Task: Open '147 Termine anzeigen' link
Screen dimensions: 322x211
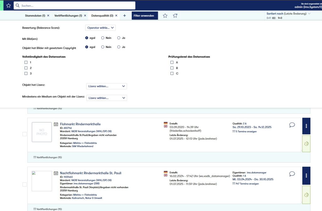Action: coord(247,184)
